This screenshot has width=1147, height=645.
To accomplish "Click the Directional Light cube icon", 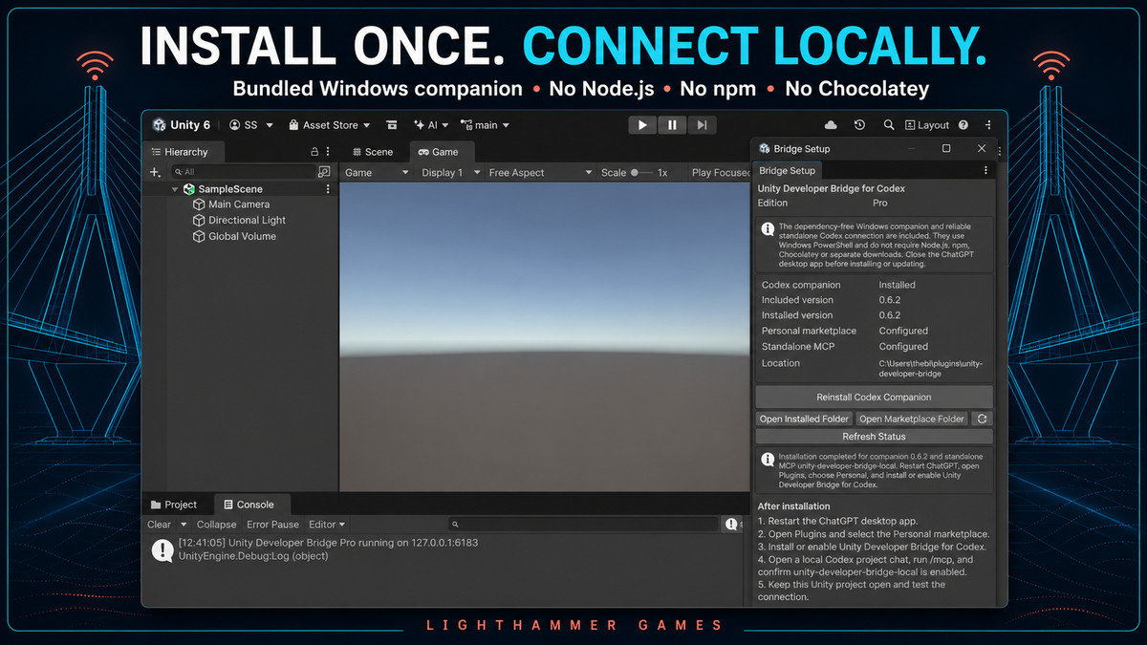I will pyautogui.click(x=199, y=220).
